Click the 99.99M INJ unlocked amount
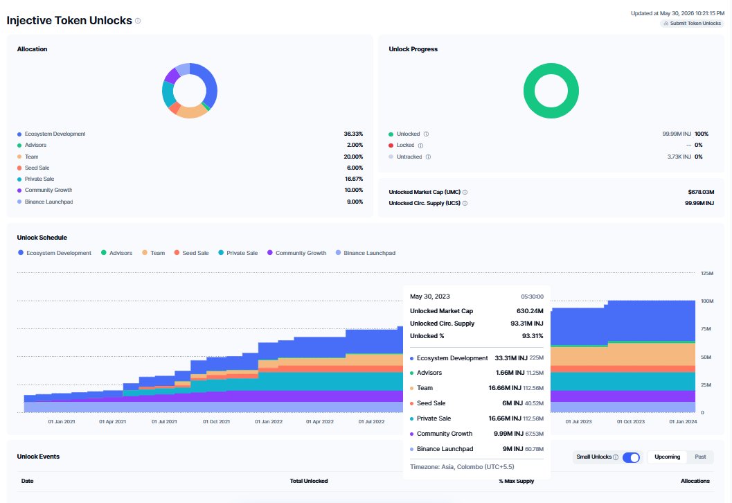This screenshot has width=732, height=503. [x=677, y=134]
